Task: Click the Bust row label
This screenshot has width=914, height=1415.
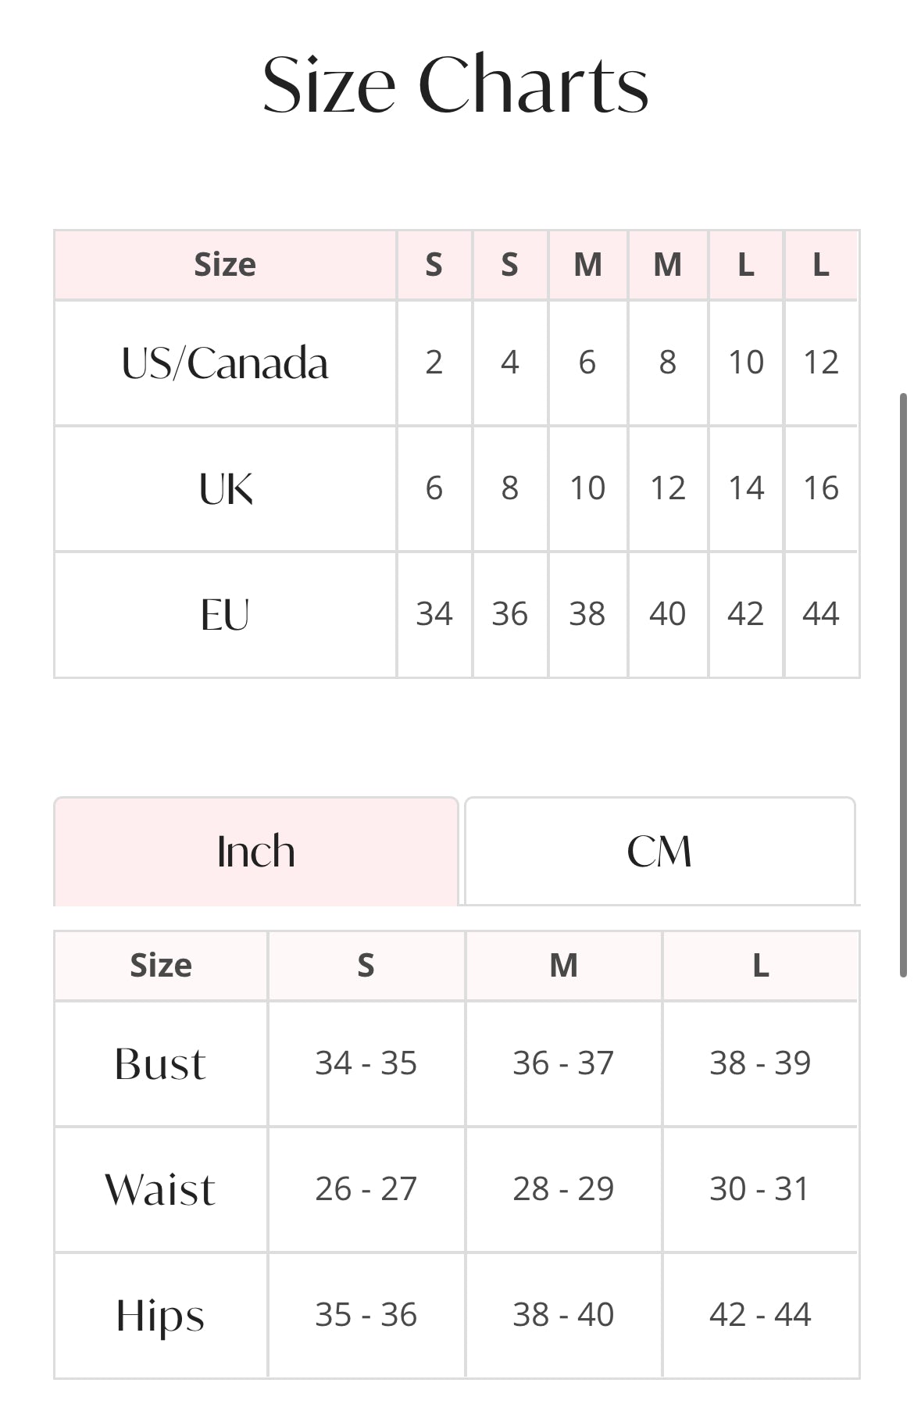Action: coord(160,1063)
